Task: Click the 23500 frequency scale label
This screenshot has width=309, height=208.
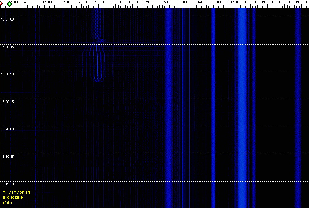Action: pyautogui.click(x=301, y=2)
